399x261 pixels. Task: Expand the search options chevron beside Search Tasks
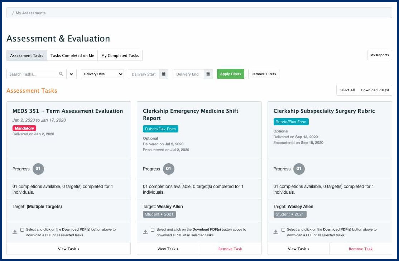coord(71,74)
